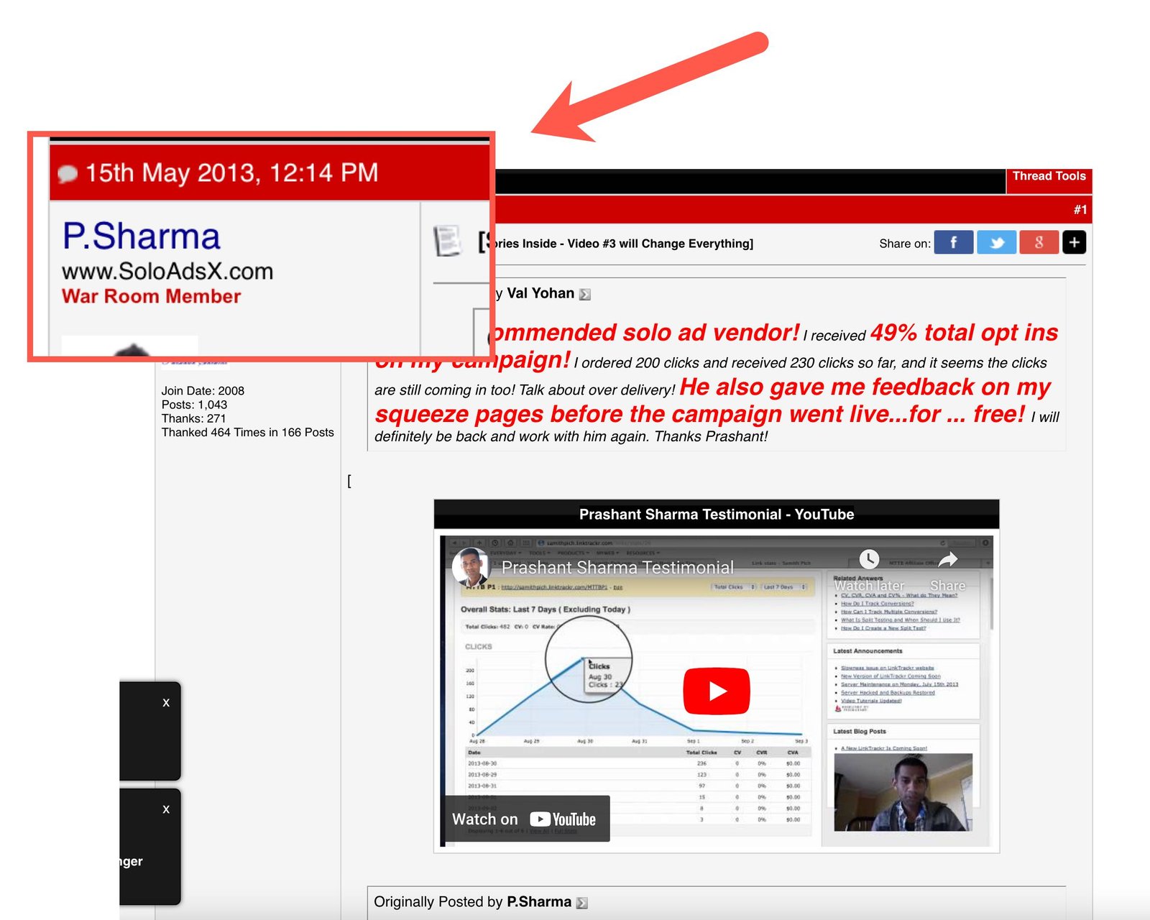The image size is (1150, 920).
Task: Close the upper black popup box
Action: (166, 703)
